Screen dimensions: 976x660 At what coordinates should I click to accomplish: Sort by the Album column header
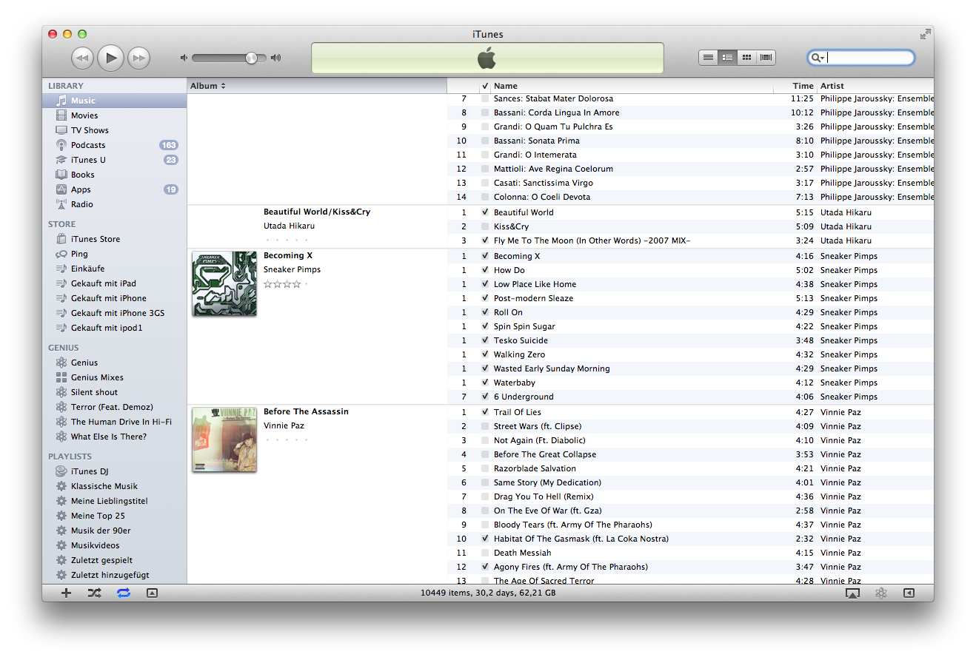[317, 86]
